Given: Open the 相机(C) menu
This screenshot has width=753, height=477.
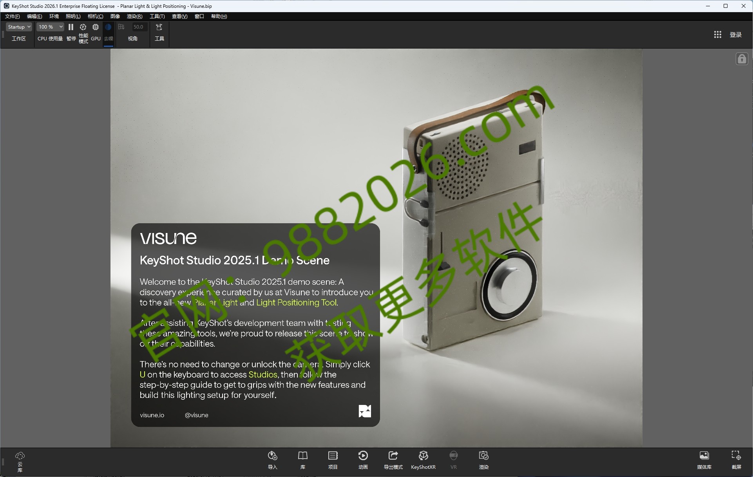Looking at the screenshot, I should [95, 16].
